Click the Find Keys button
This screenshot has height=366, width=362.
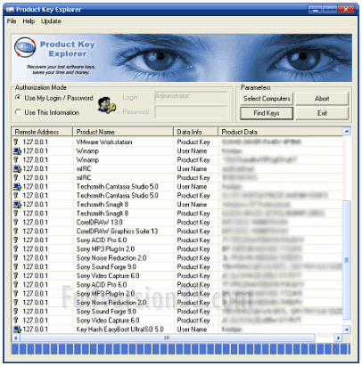click(267, 113)
